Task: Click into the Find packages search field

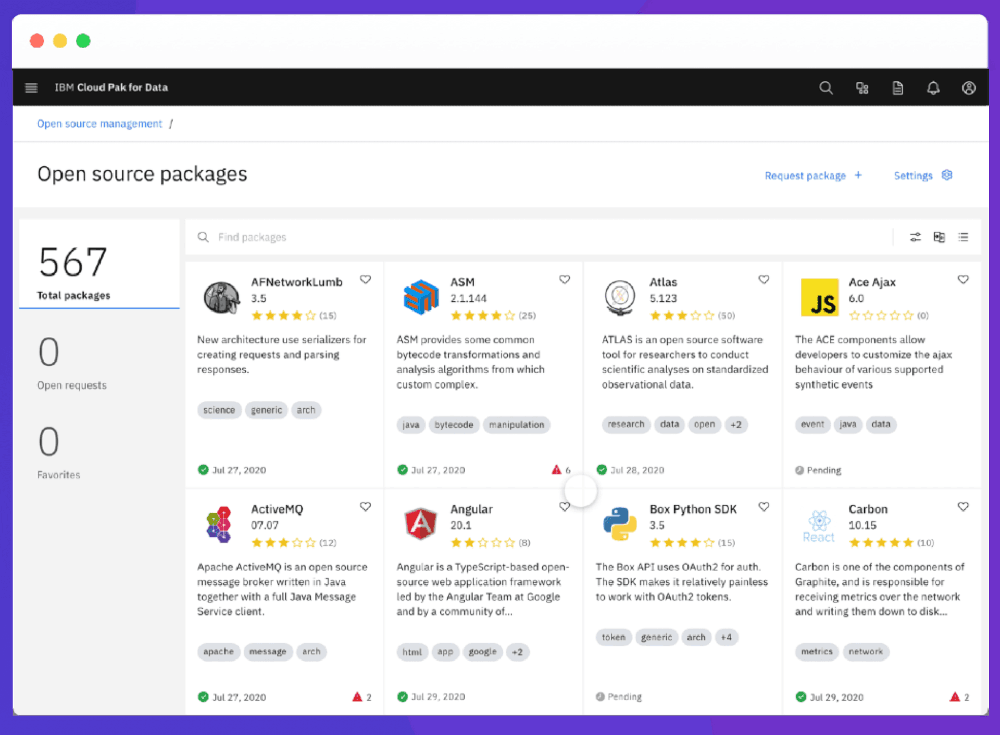Action: 312,237
